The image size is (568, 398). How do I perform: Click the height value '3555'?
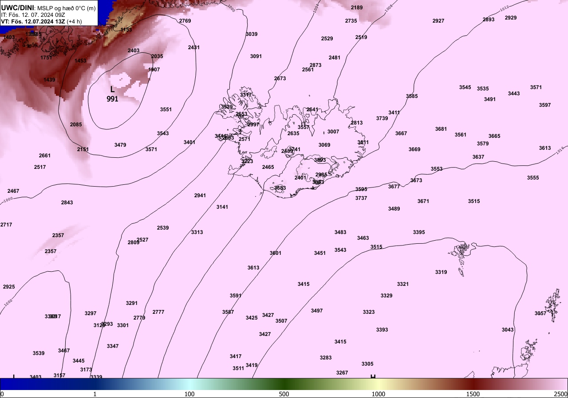(533, 178)
